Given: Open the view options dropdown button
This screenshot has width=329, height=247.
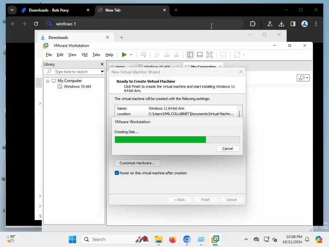Looking at the screenshot, I should [x=303, y=78].
